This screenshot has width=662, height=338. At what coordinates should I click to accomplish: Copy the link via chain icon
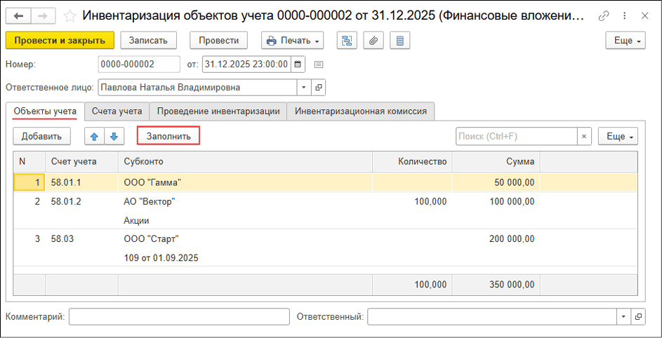[x=604, y=15]
